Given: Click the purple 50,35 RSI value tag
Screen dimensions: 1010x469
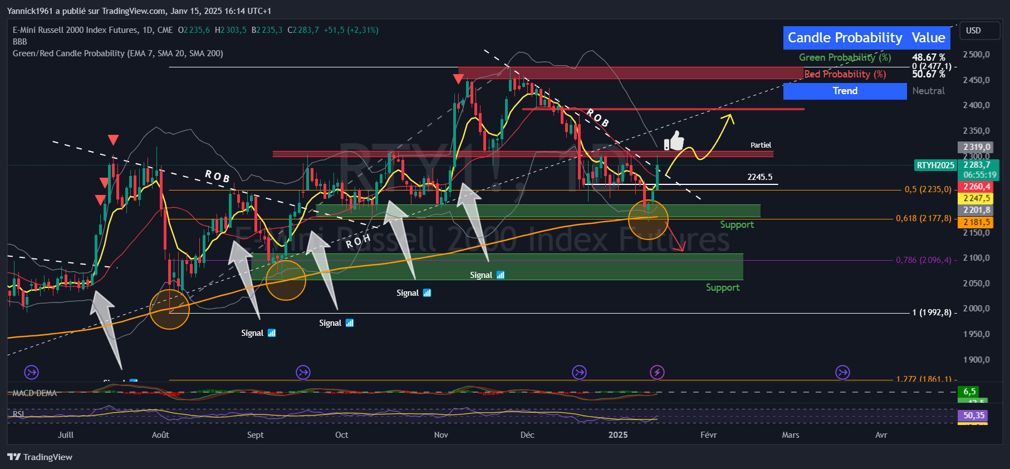Looking at the screenshot, I should pos(974,416).
